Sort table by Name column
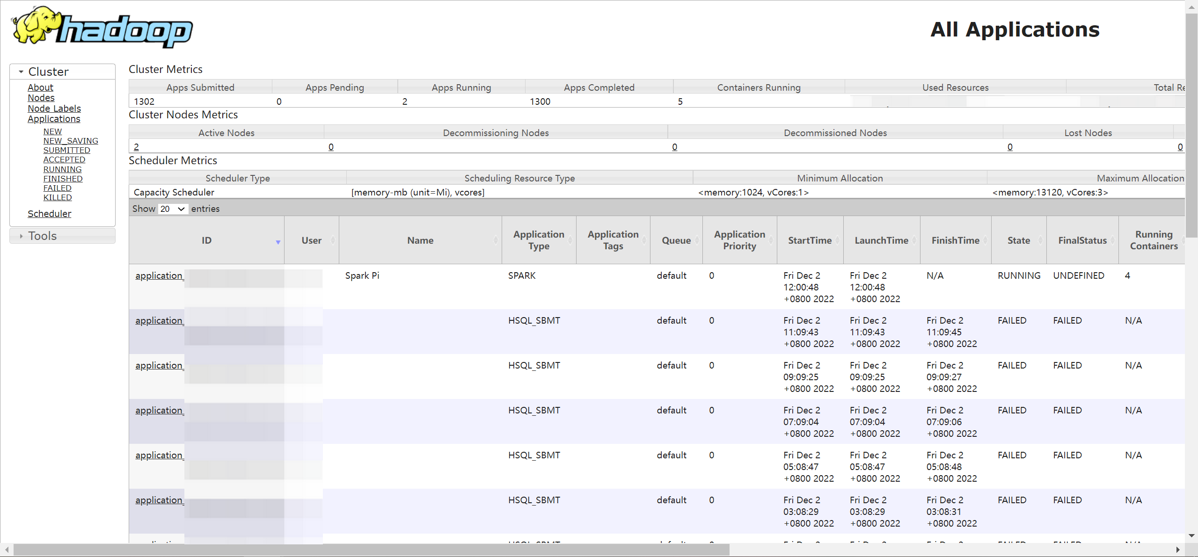This screenshot has height=557, width=1198. 420,240
